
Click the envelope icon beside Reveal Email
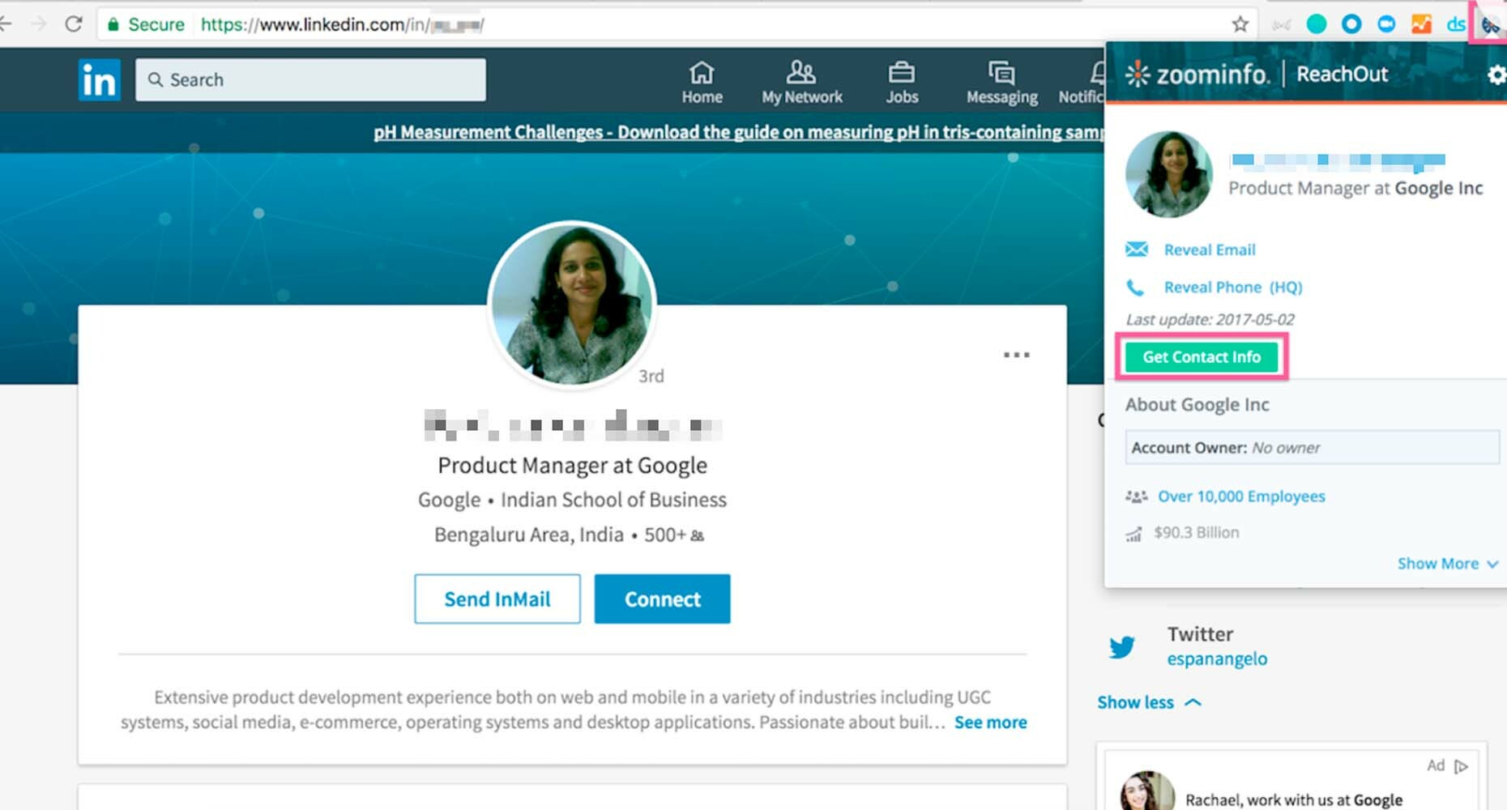(x=1137, y=249)
